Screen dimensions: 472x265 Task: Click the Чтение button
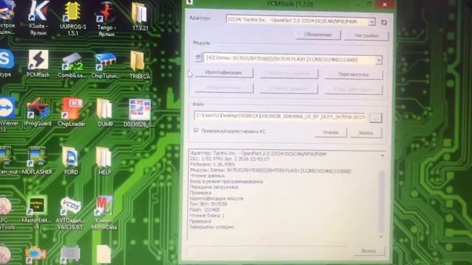pyautogui.click(x=330, y=132)
